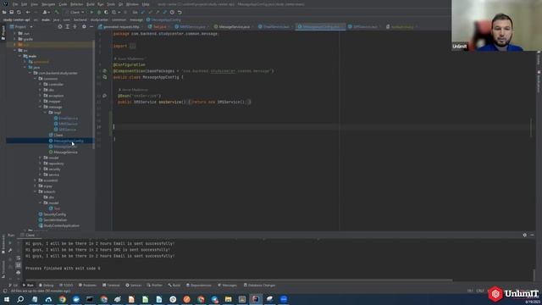Click the Windows Start button

(7, 299)
